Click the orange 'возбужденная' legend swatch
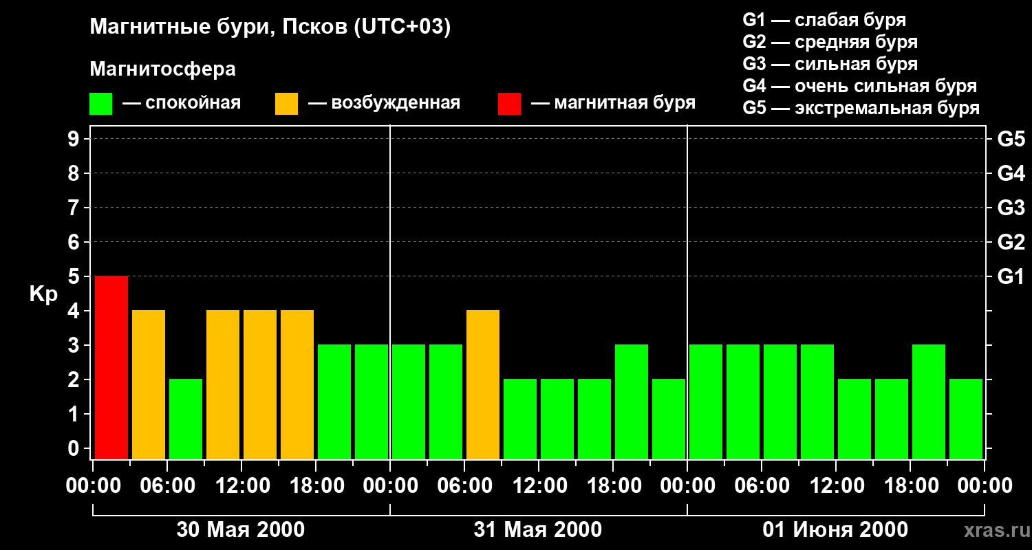The image size is (1032, 550). point(286,104)
